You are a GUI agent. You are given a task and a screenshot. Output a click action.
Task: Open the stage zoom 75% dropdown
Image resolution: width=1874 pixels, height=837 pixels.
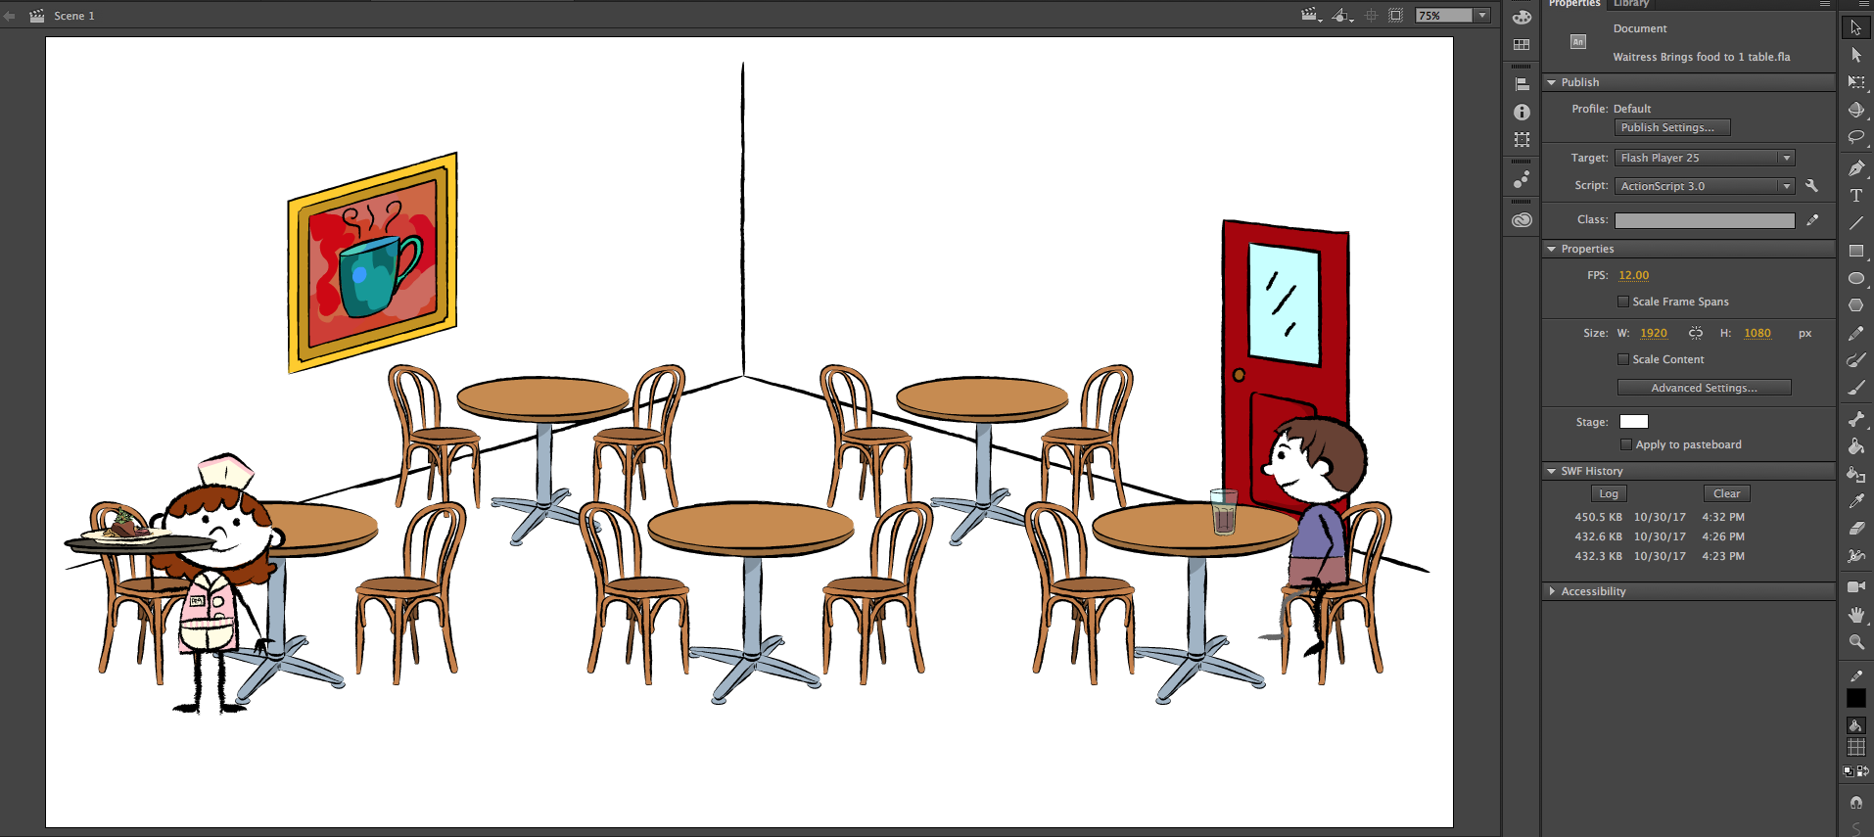coord(1482,16)
